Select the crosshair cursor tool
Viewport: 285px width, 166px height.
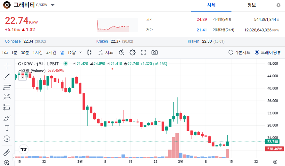7,66
